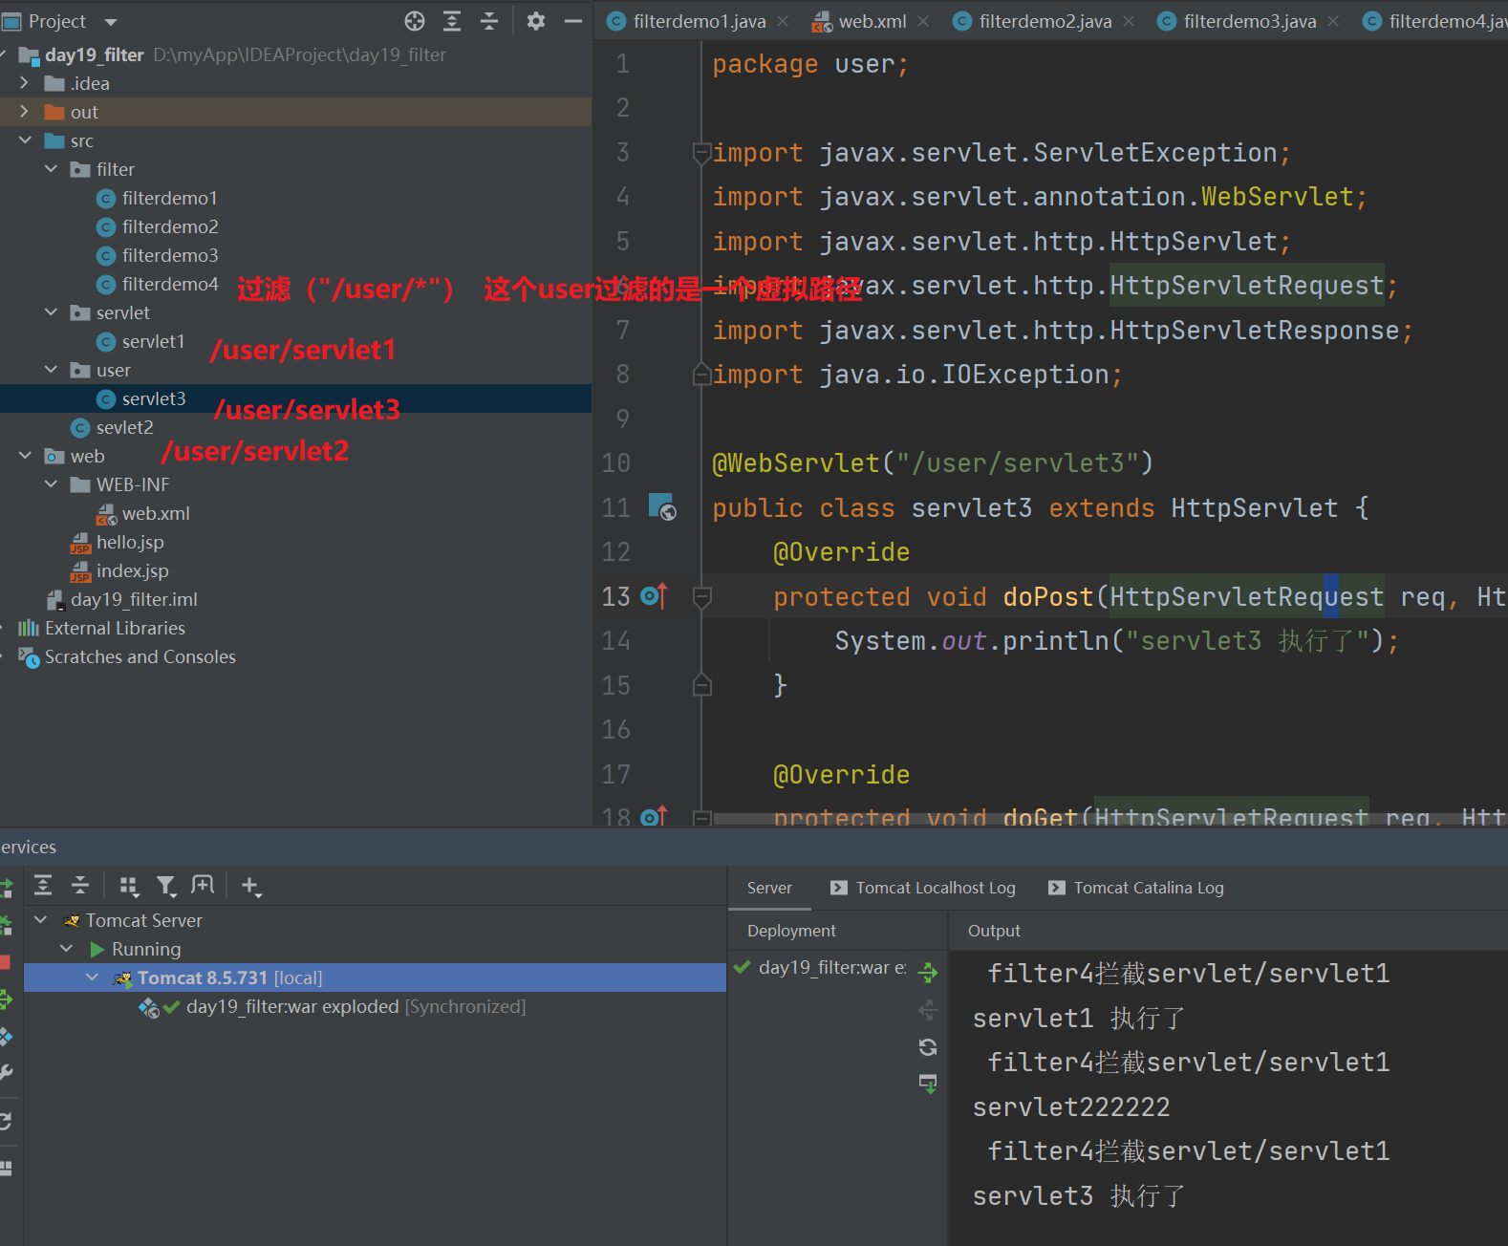Image resolution: width=1508 pixels, height=1246 pixels.
Task: Collapse the web folder
Action: pos(25,456)
